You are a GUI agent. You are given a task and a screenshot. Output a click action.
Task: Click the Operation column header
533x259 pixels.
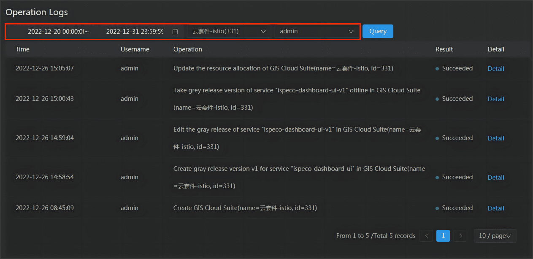coord(188,49)
